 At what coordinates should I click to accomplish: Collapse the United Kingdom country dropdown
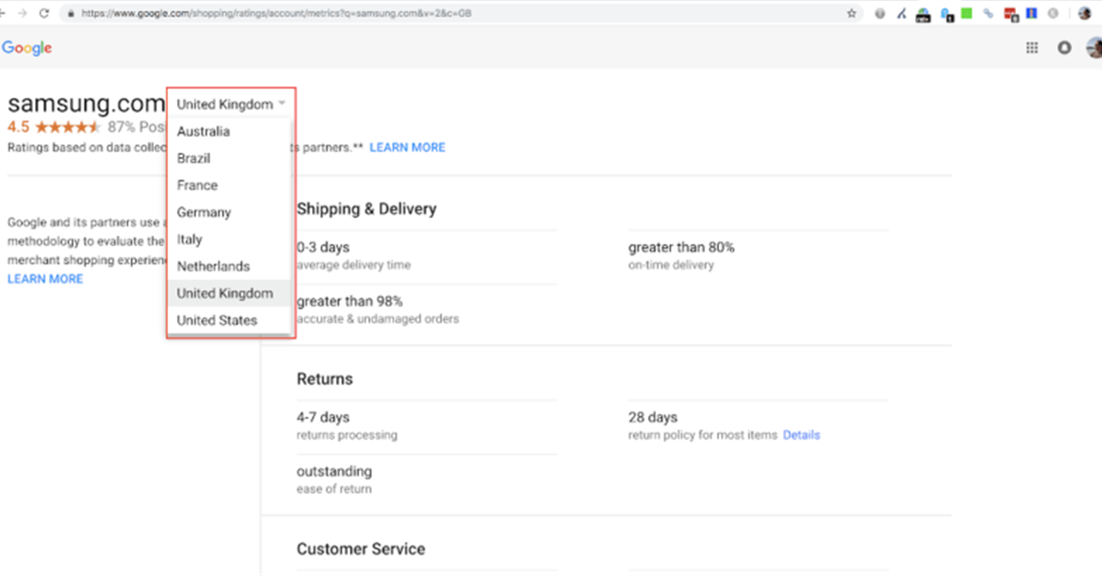231,105
